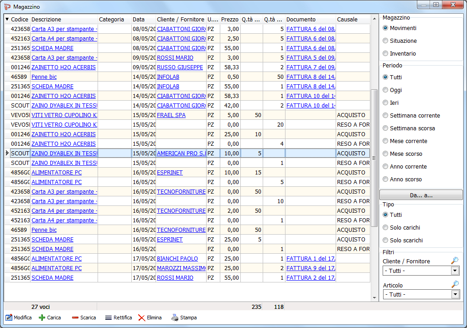This screenshot has height=328, width=467.
Task: Open the RUSSO GIUSEPPE customer link
Action: point(180,67)
